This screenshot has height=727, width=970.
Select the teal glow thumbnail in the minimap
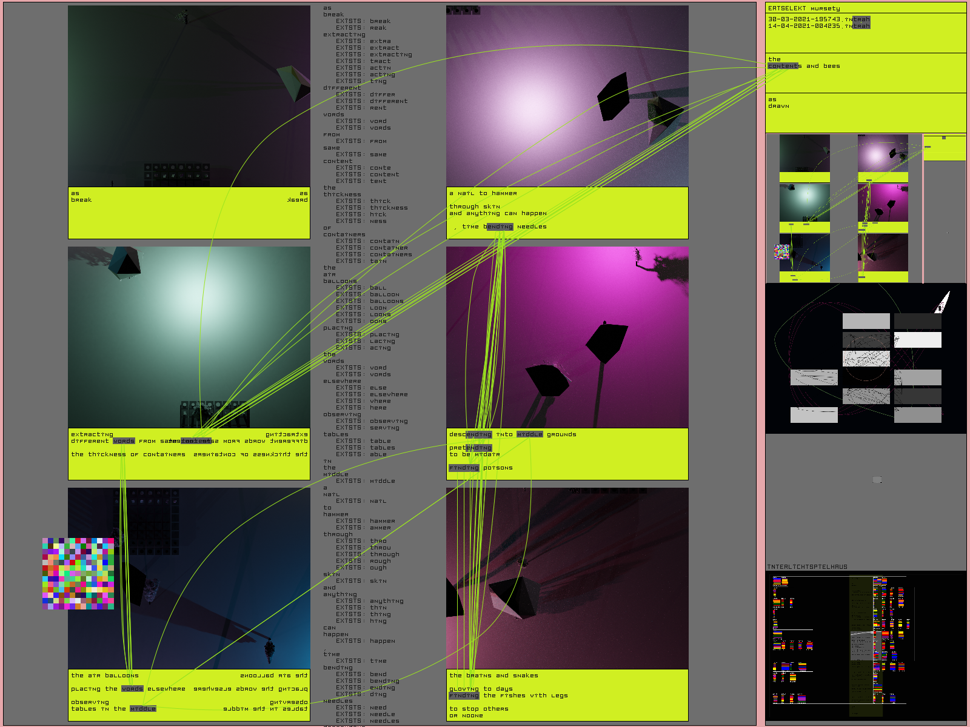(x=804, y=202)
